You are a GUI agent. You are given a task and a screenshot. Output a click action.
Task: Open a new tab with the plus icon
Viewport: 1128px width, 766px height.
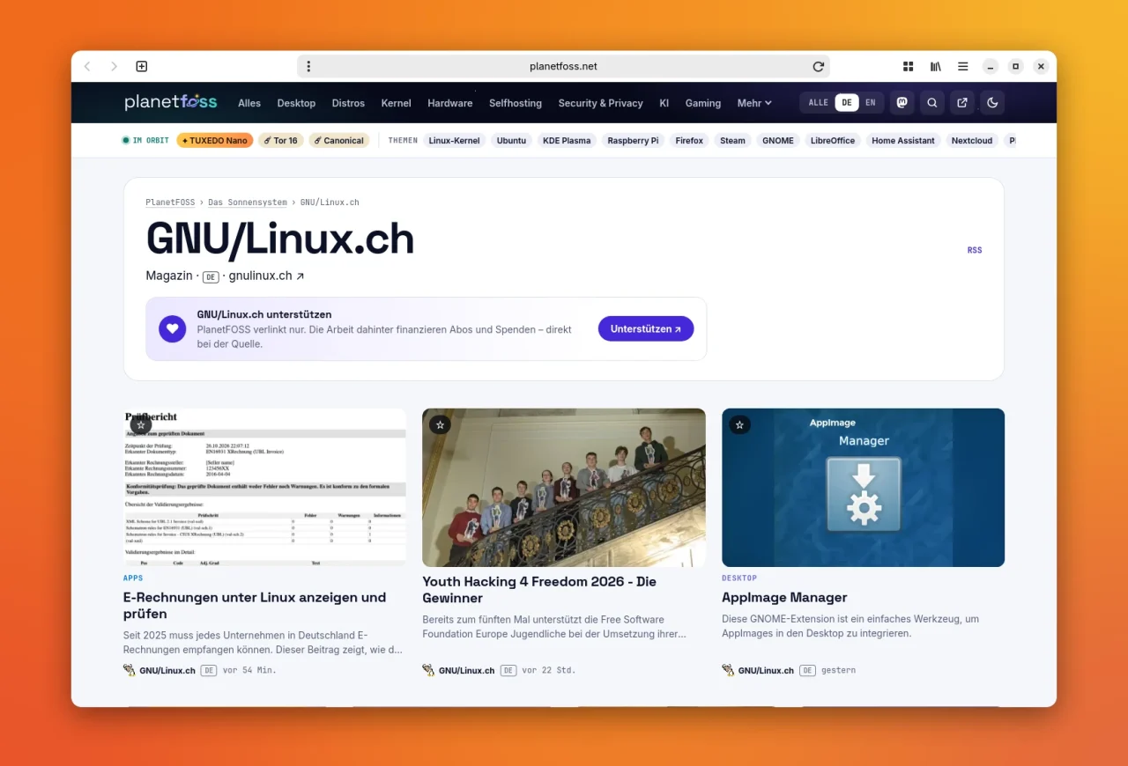tap(141, 66)
